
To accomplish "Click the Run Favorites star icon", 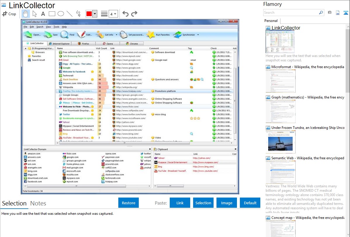I will pos(150,34).
